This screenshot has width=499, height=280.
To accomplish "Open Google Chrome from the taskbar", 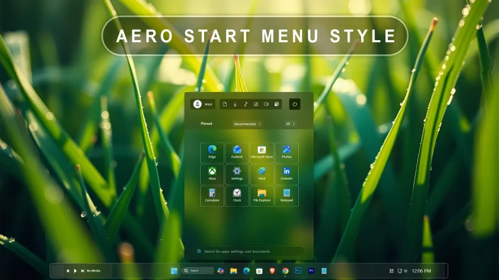I will [285, 271].
